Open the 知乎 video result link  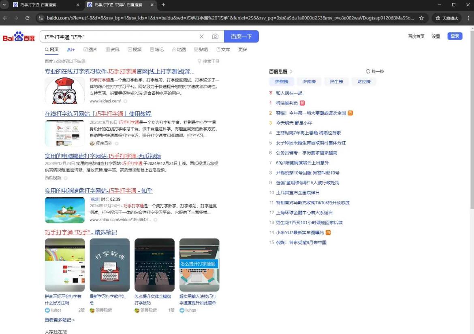[x=98, y=191]
